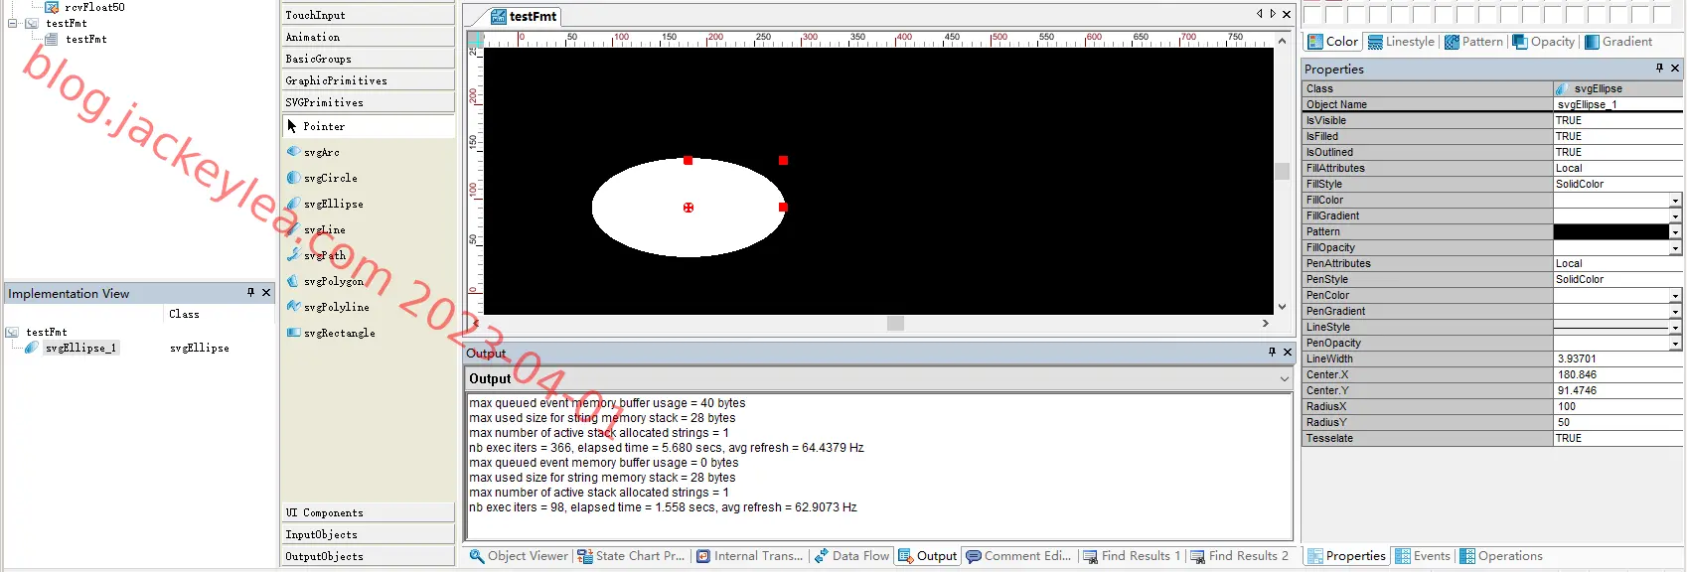Edit the Center.X value 180.846

(1617, 375)
